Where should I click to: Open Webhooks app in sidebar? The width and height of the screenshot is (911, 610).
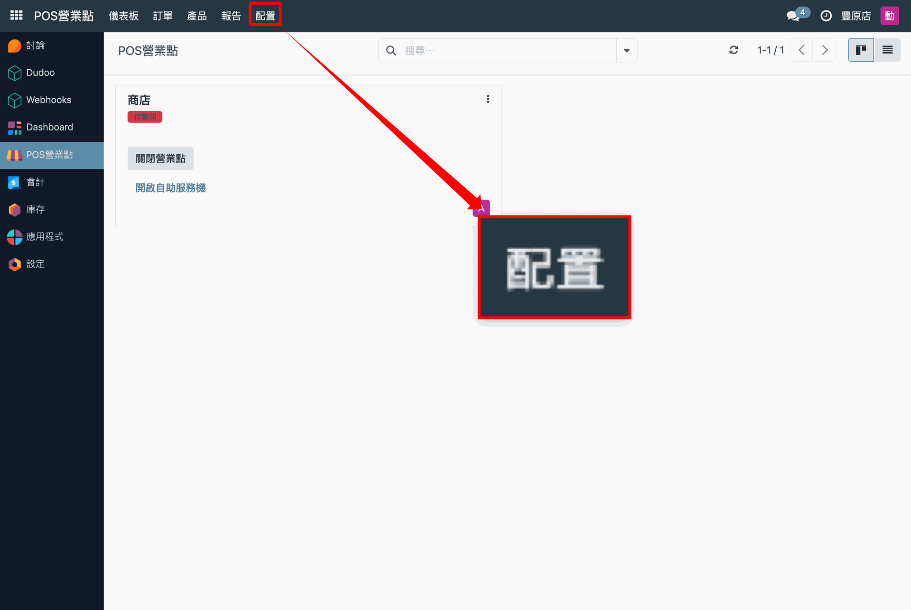52,100
